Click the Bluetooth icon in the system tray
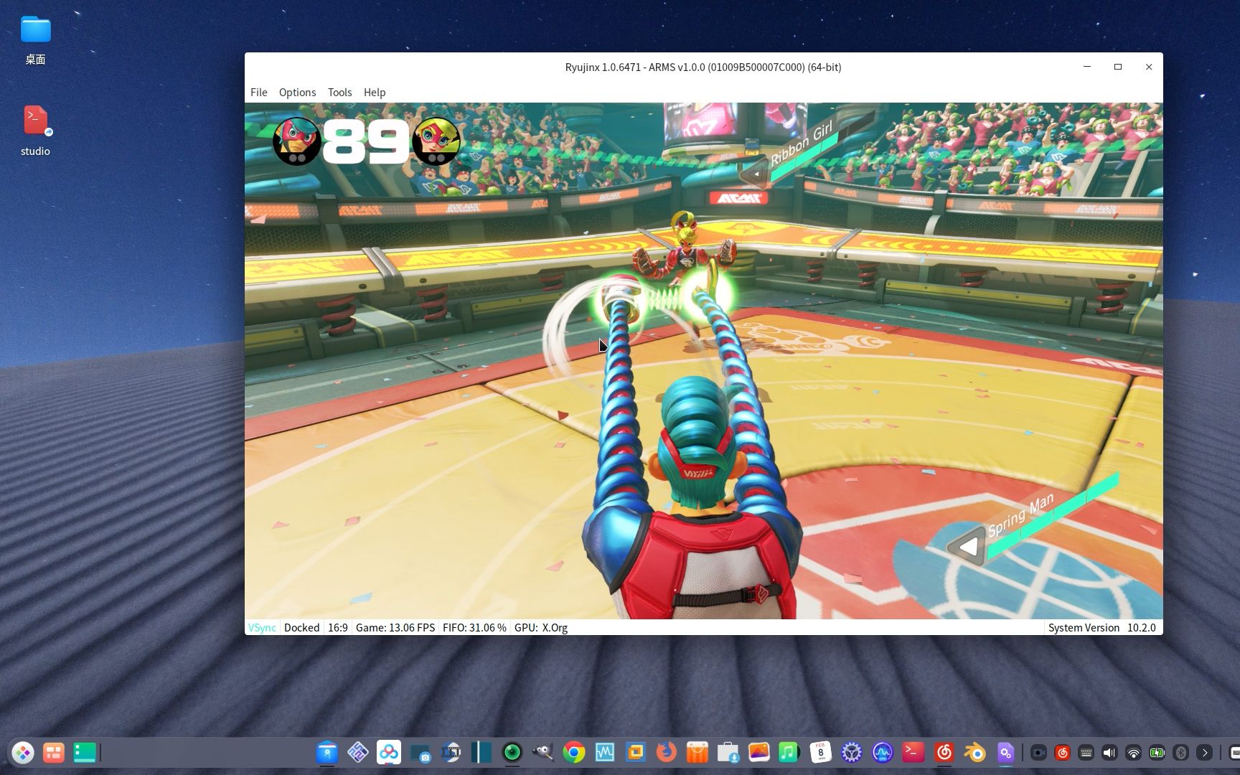 (1179, 753)
